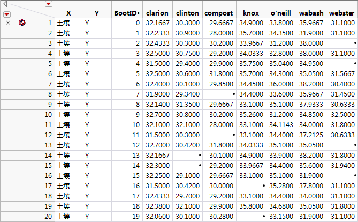358x222 pixels.
Task: Click o'neill cell 35.2800
Action: [x=281, y=186]
